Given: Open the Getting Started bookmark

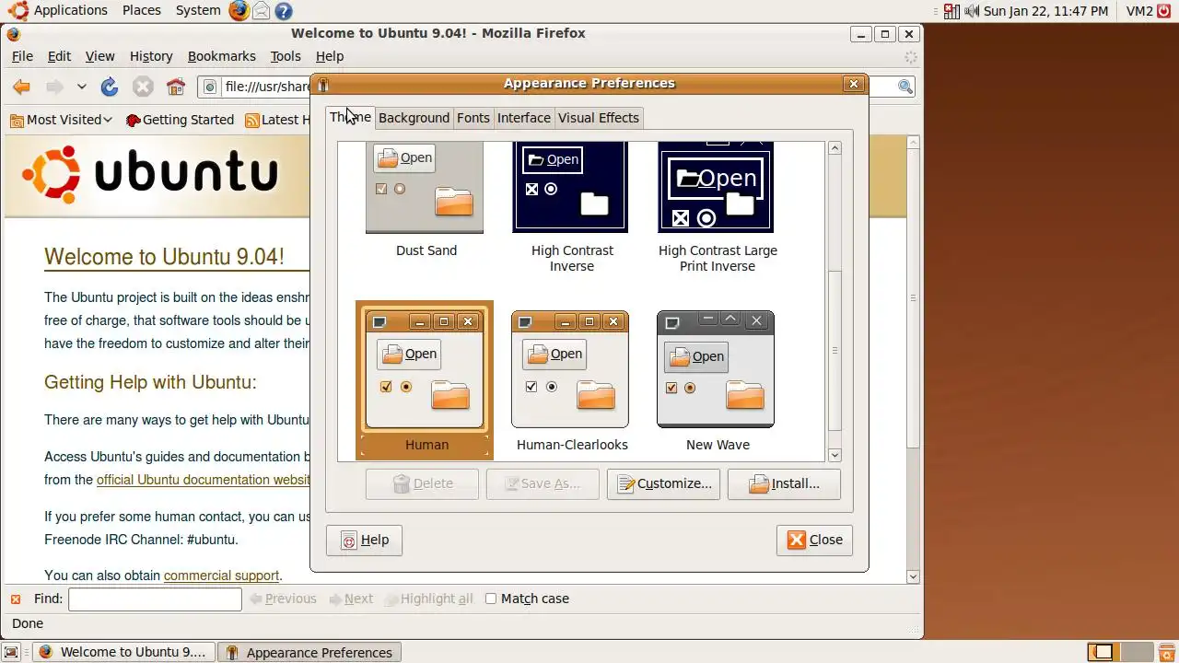Looking at the screenshot, I should point(180,120).
